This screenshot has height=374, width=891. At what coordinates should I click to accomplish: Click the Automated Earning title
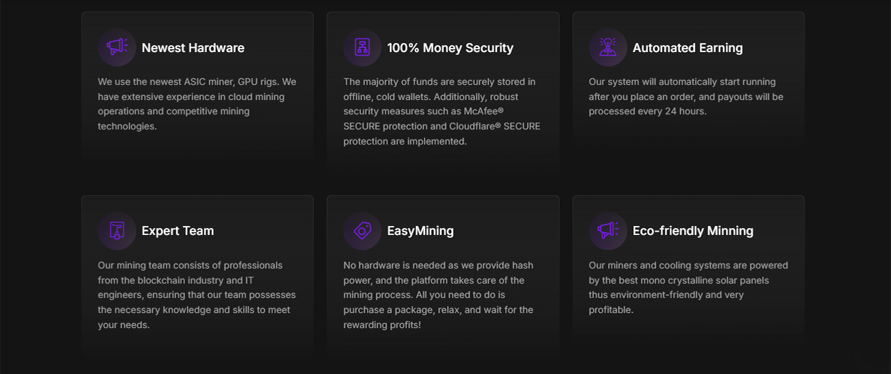[x=687, y=48]
